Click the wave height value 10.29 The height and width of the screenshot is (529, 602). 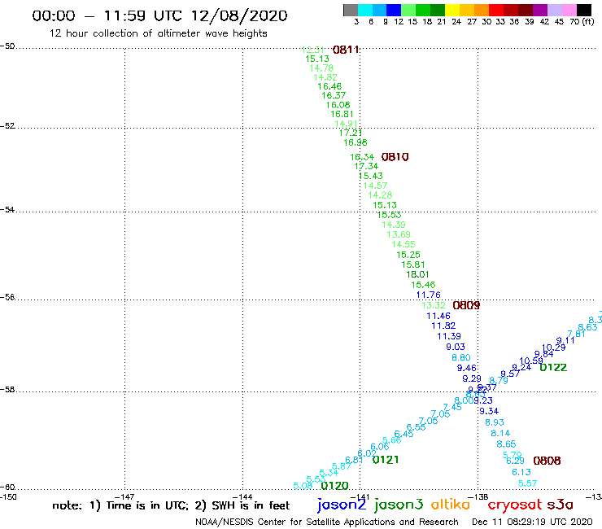[x=554, y=348]
